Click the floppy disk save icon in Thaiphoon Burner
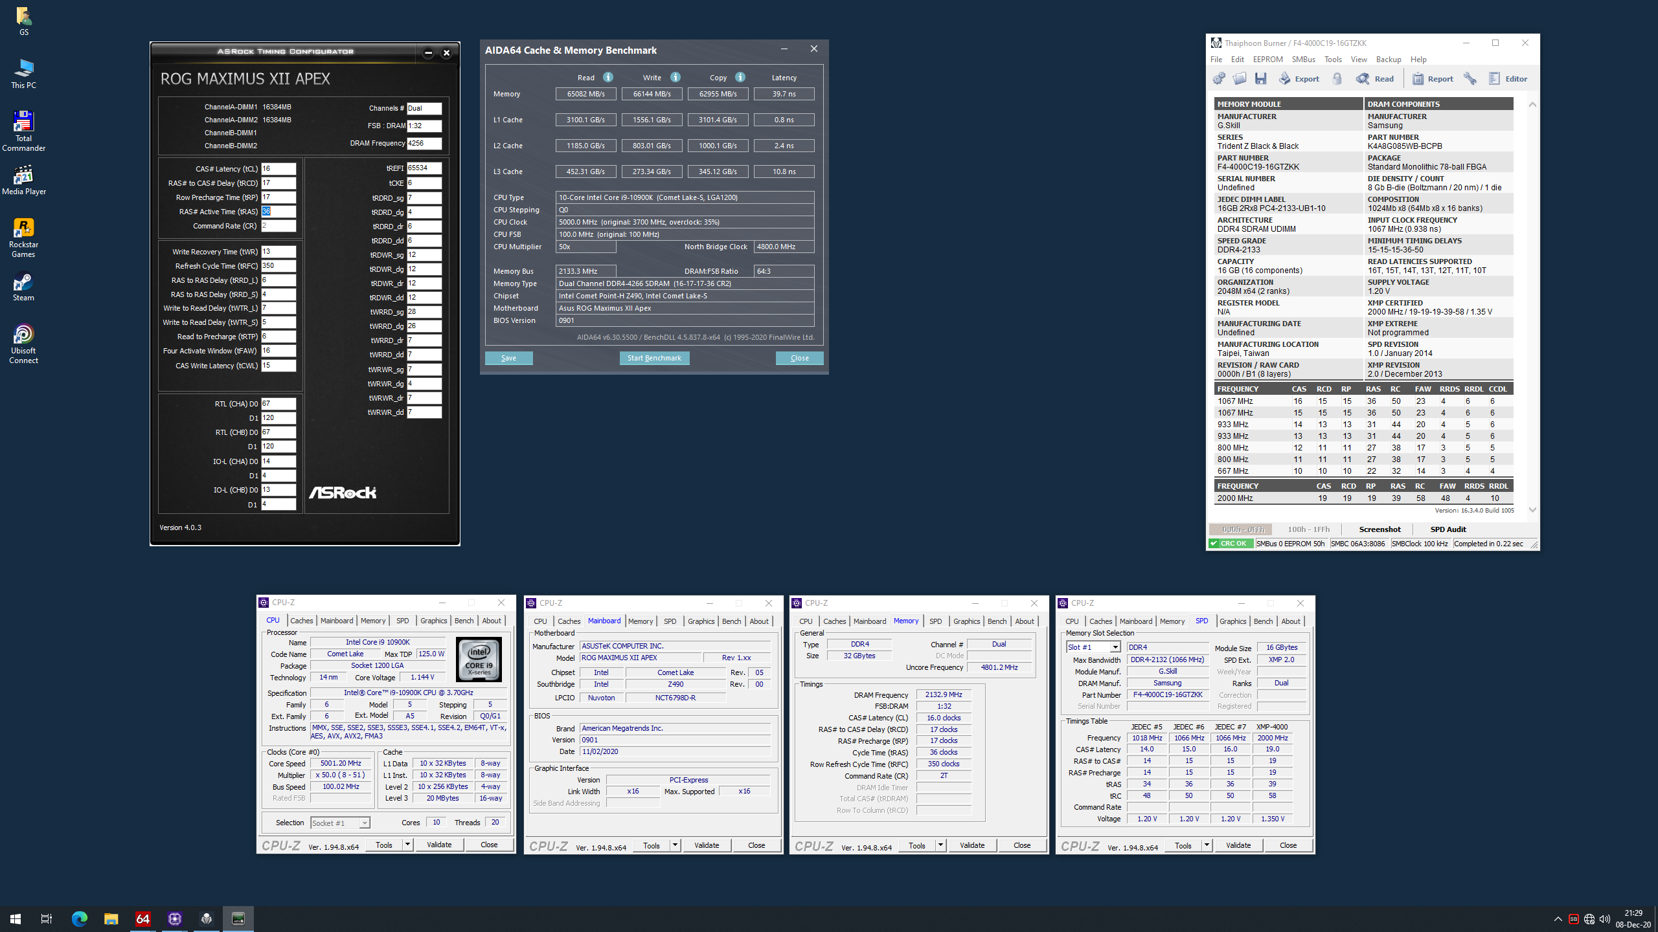The image size is (1658, 932). pyautogui.click(x=1260, y=78)
